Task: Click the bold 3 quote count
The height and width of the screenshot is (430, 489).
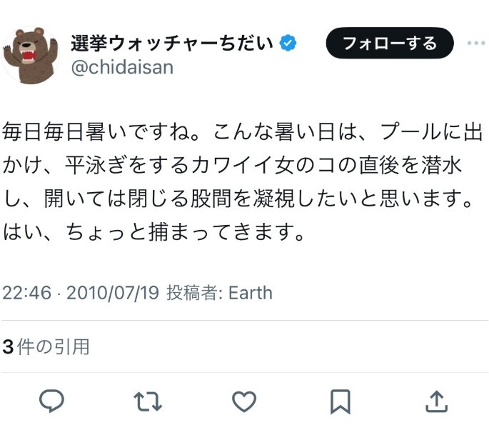Action: (x=8, y=347)
